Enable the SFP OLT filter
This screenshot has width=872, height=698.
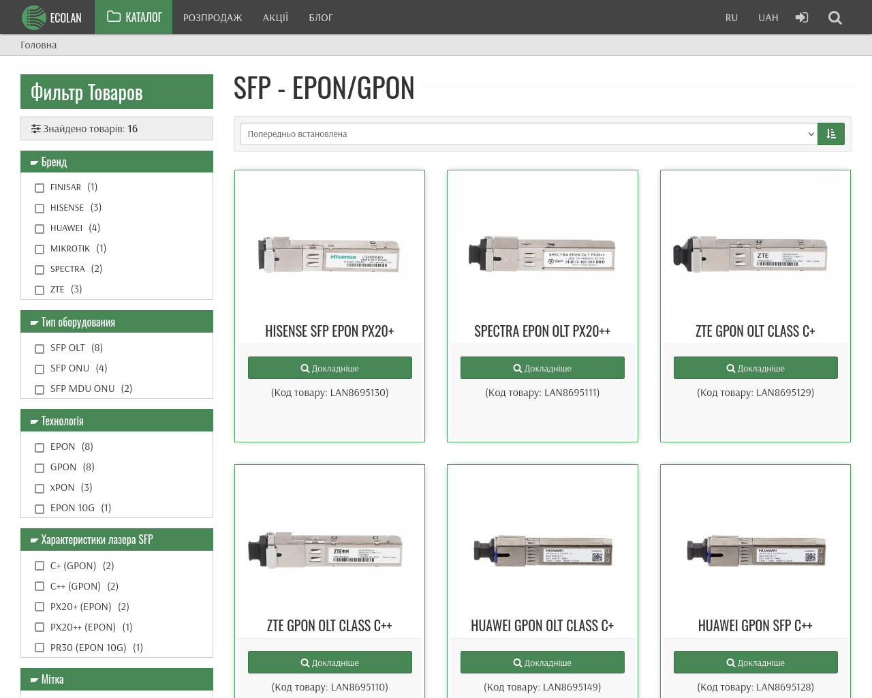pos(40,348)
